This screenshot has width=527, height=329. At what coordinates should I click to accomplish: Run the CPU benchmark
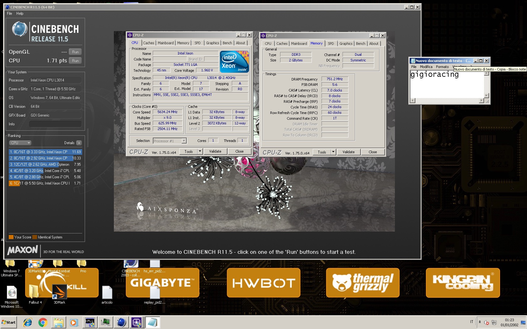tap(75, 61)
